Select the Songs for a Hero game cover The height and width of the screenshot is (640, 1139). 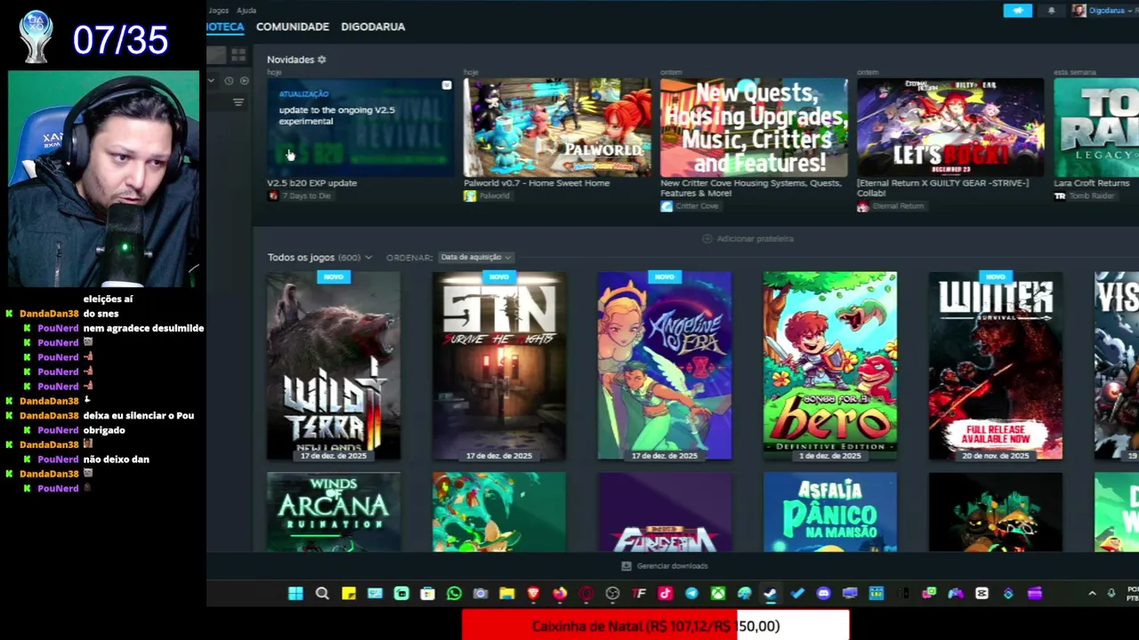point(830,366)
